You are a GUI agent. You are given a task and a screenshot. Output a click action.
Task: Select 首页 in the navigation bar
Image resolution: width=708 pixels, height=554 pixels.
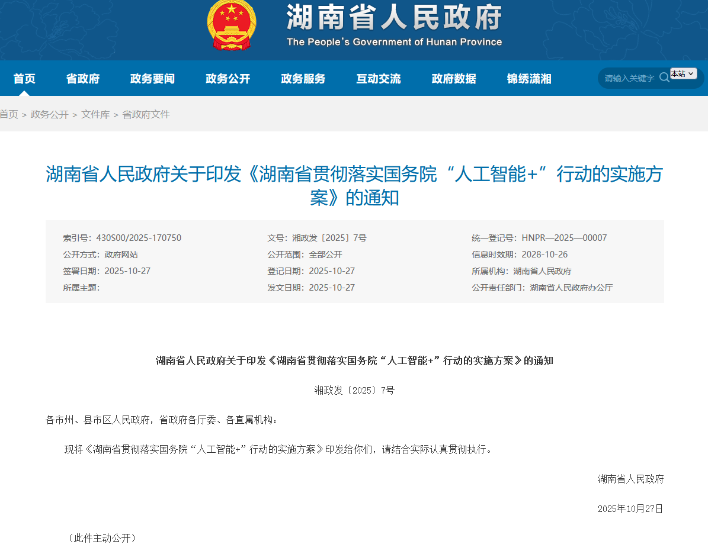pos(24,78)
